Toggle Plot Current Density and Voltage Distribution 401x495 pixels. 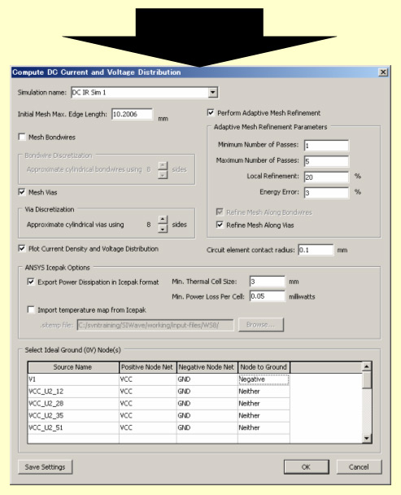point(22,248)
